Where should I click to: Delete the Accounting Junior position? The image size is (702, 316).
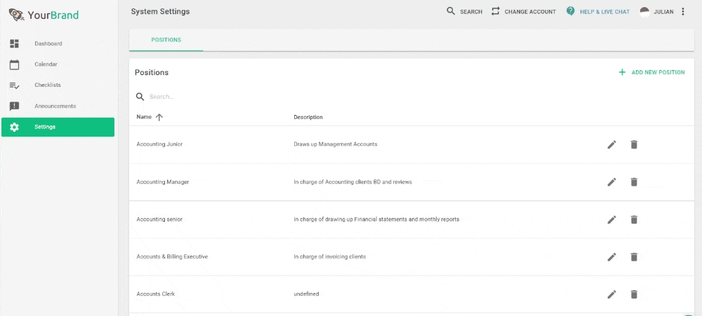click(634, 144)
